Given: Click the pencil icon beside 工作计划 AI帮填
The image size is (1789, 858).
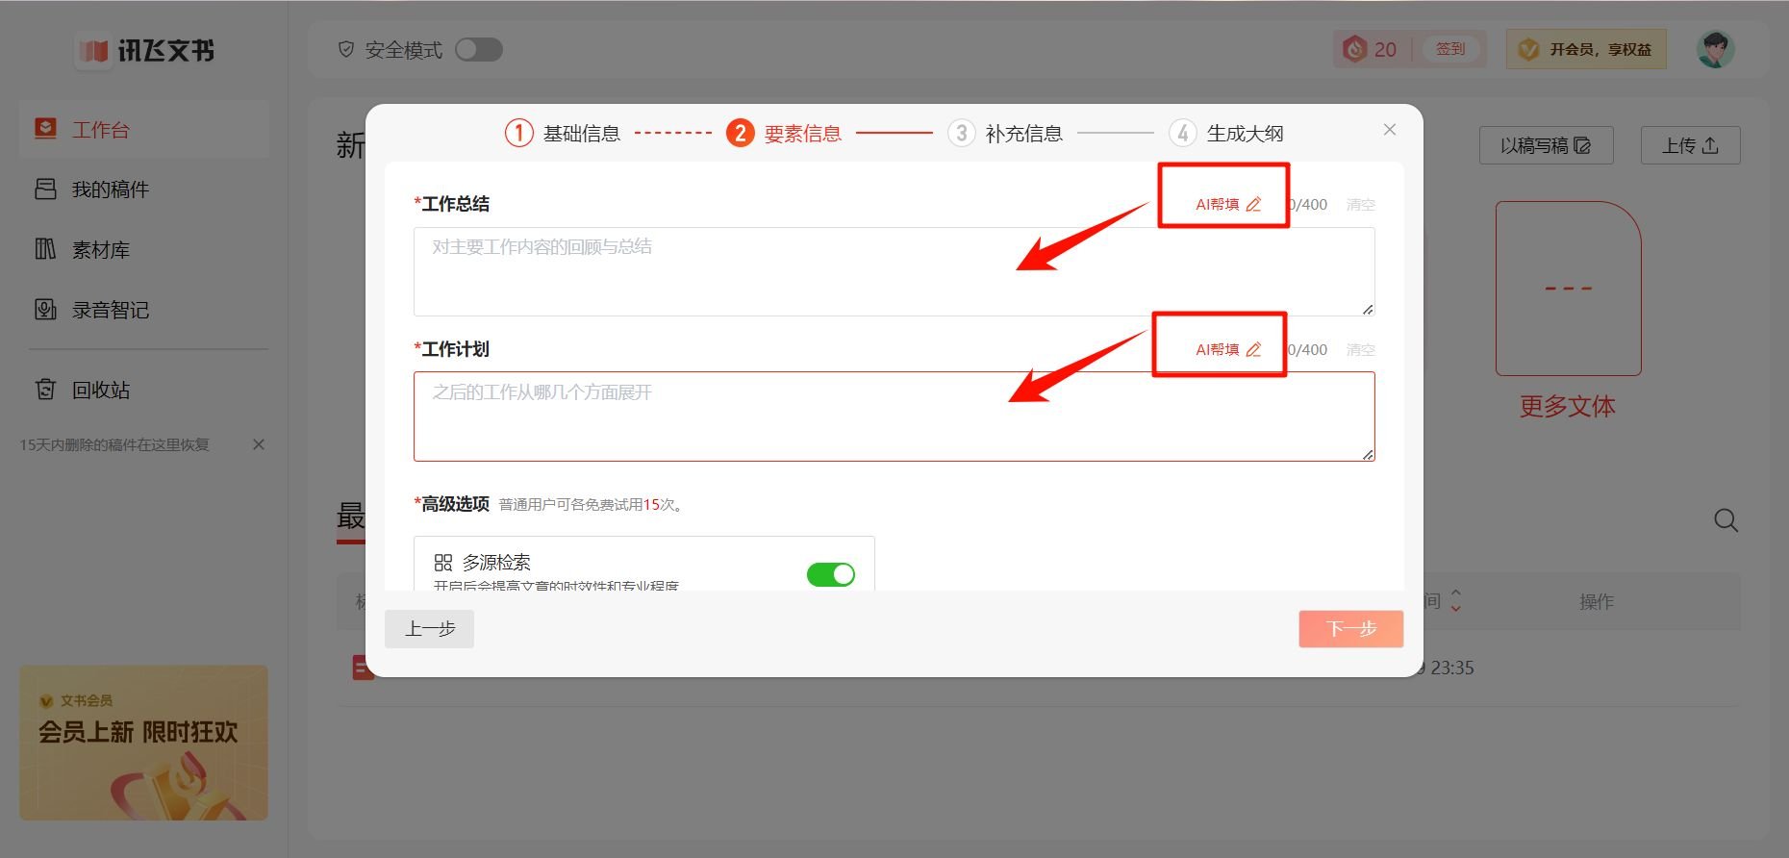Looking at the screenshot, I should point(1253,349).
